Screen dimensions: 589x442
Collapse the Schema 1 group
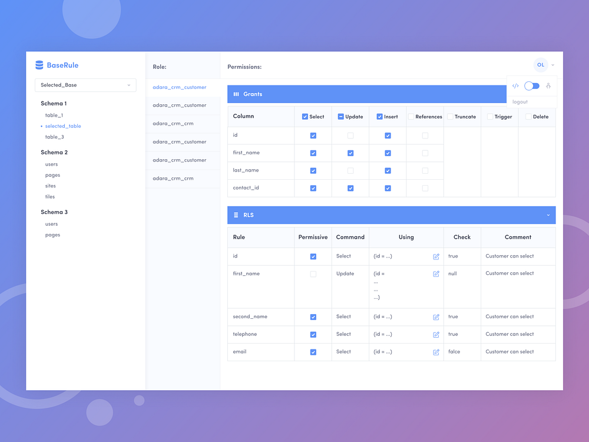click(x=54, y=103)
